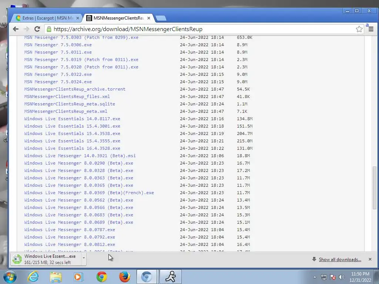Viewport: 379px width, 284px height.
Task: Download MSN Messenger 7.5.0311.exe
Action: (x=58, y=52)
